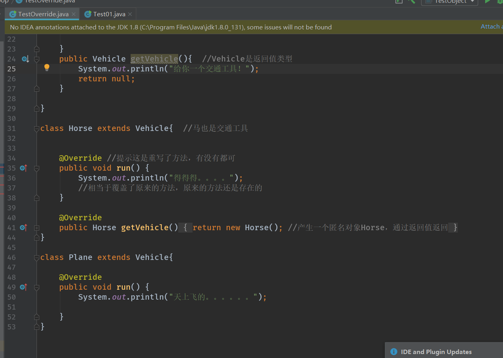Click the Attach link in the JDK banner
503x358 pixels.
pos(491,27)
